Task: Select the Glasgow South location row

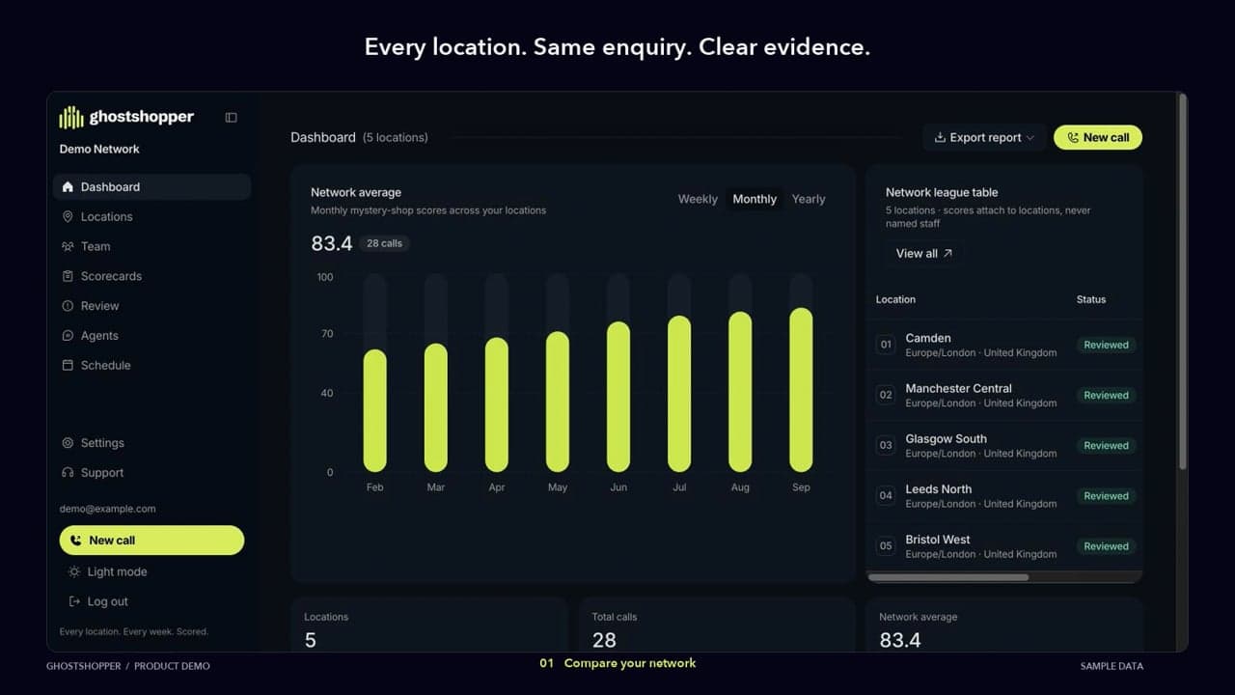Action: (1004, 446)
